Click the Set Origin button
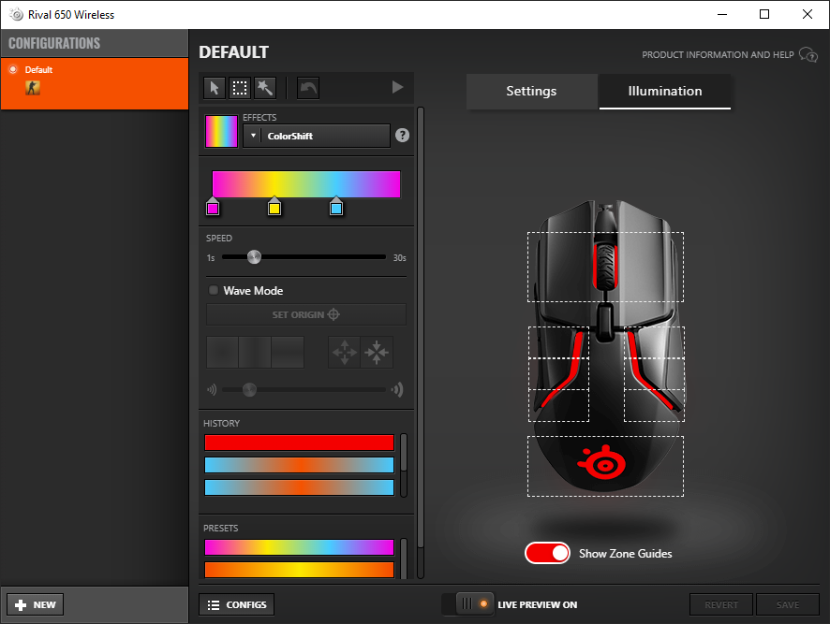 tap(306, 314)
